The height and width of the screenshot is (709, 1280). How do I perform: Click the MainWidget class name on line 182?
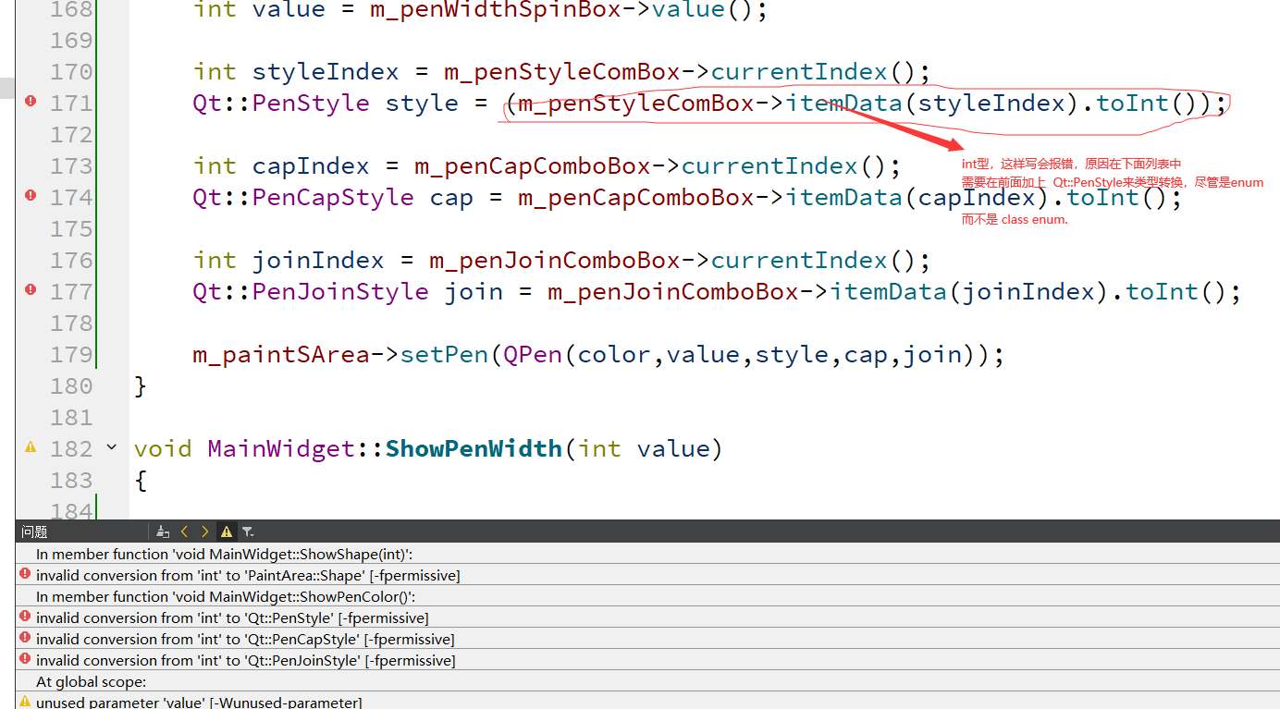281,448
